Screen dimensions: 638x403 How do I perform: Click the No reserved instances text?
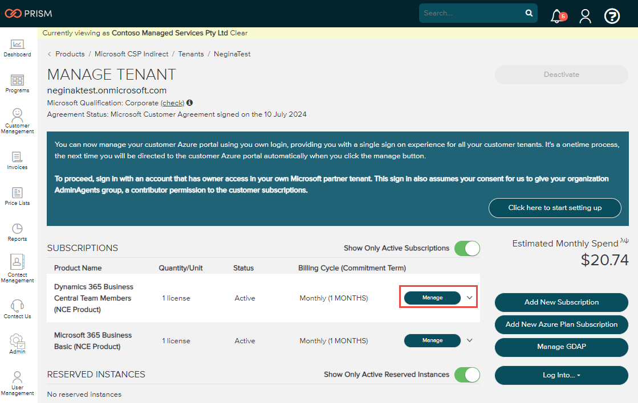(84, 394)
